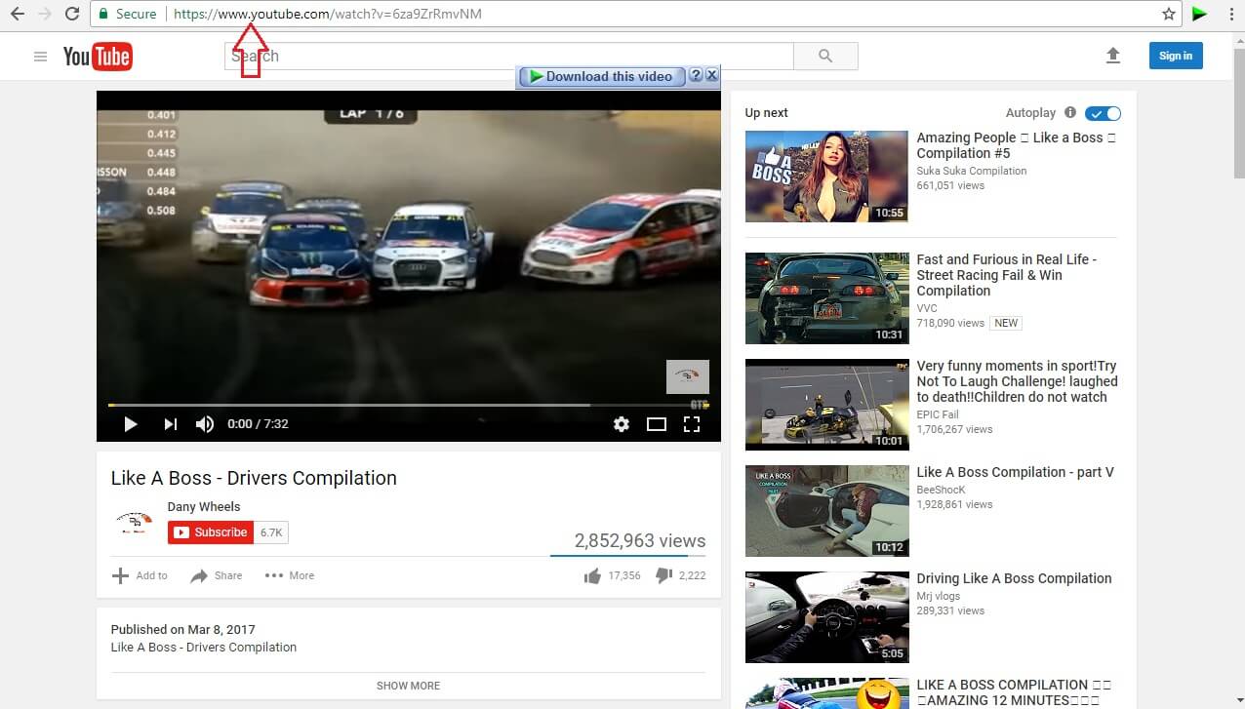Open Driving Like A Boss Compilation thumbnail
This screenshot has width=1245, height=709.
pos(826,617)
